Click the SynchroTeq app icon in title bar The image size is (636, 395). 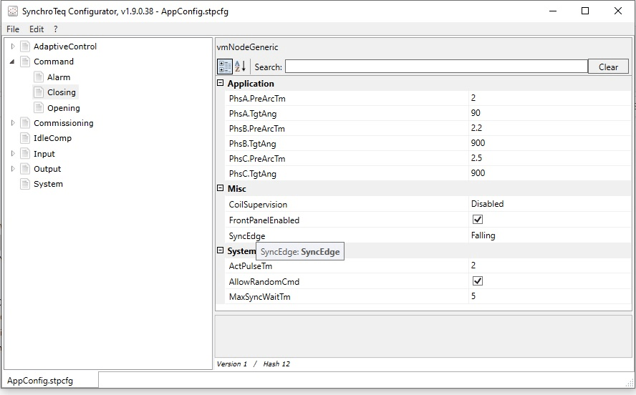point(12,11)
